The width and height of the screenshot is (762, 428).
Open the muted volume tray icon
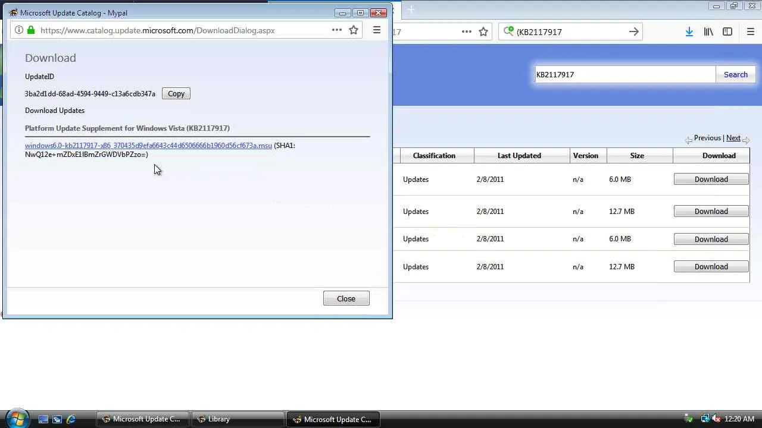click(x=716, y=419)
